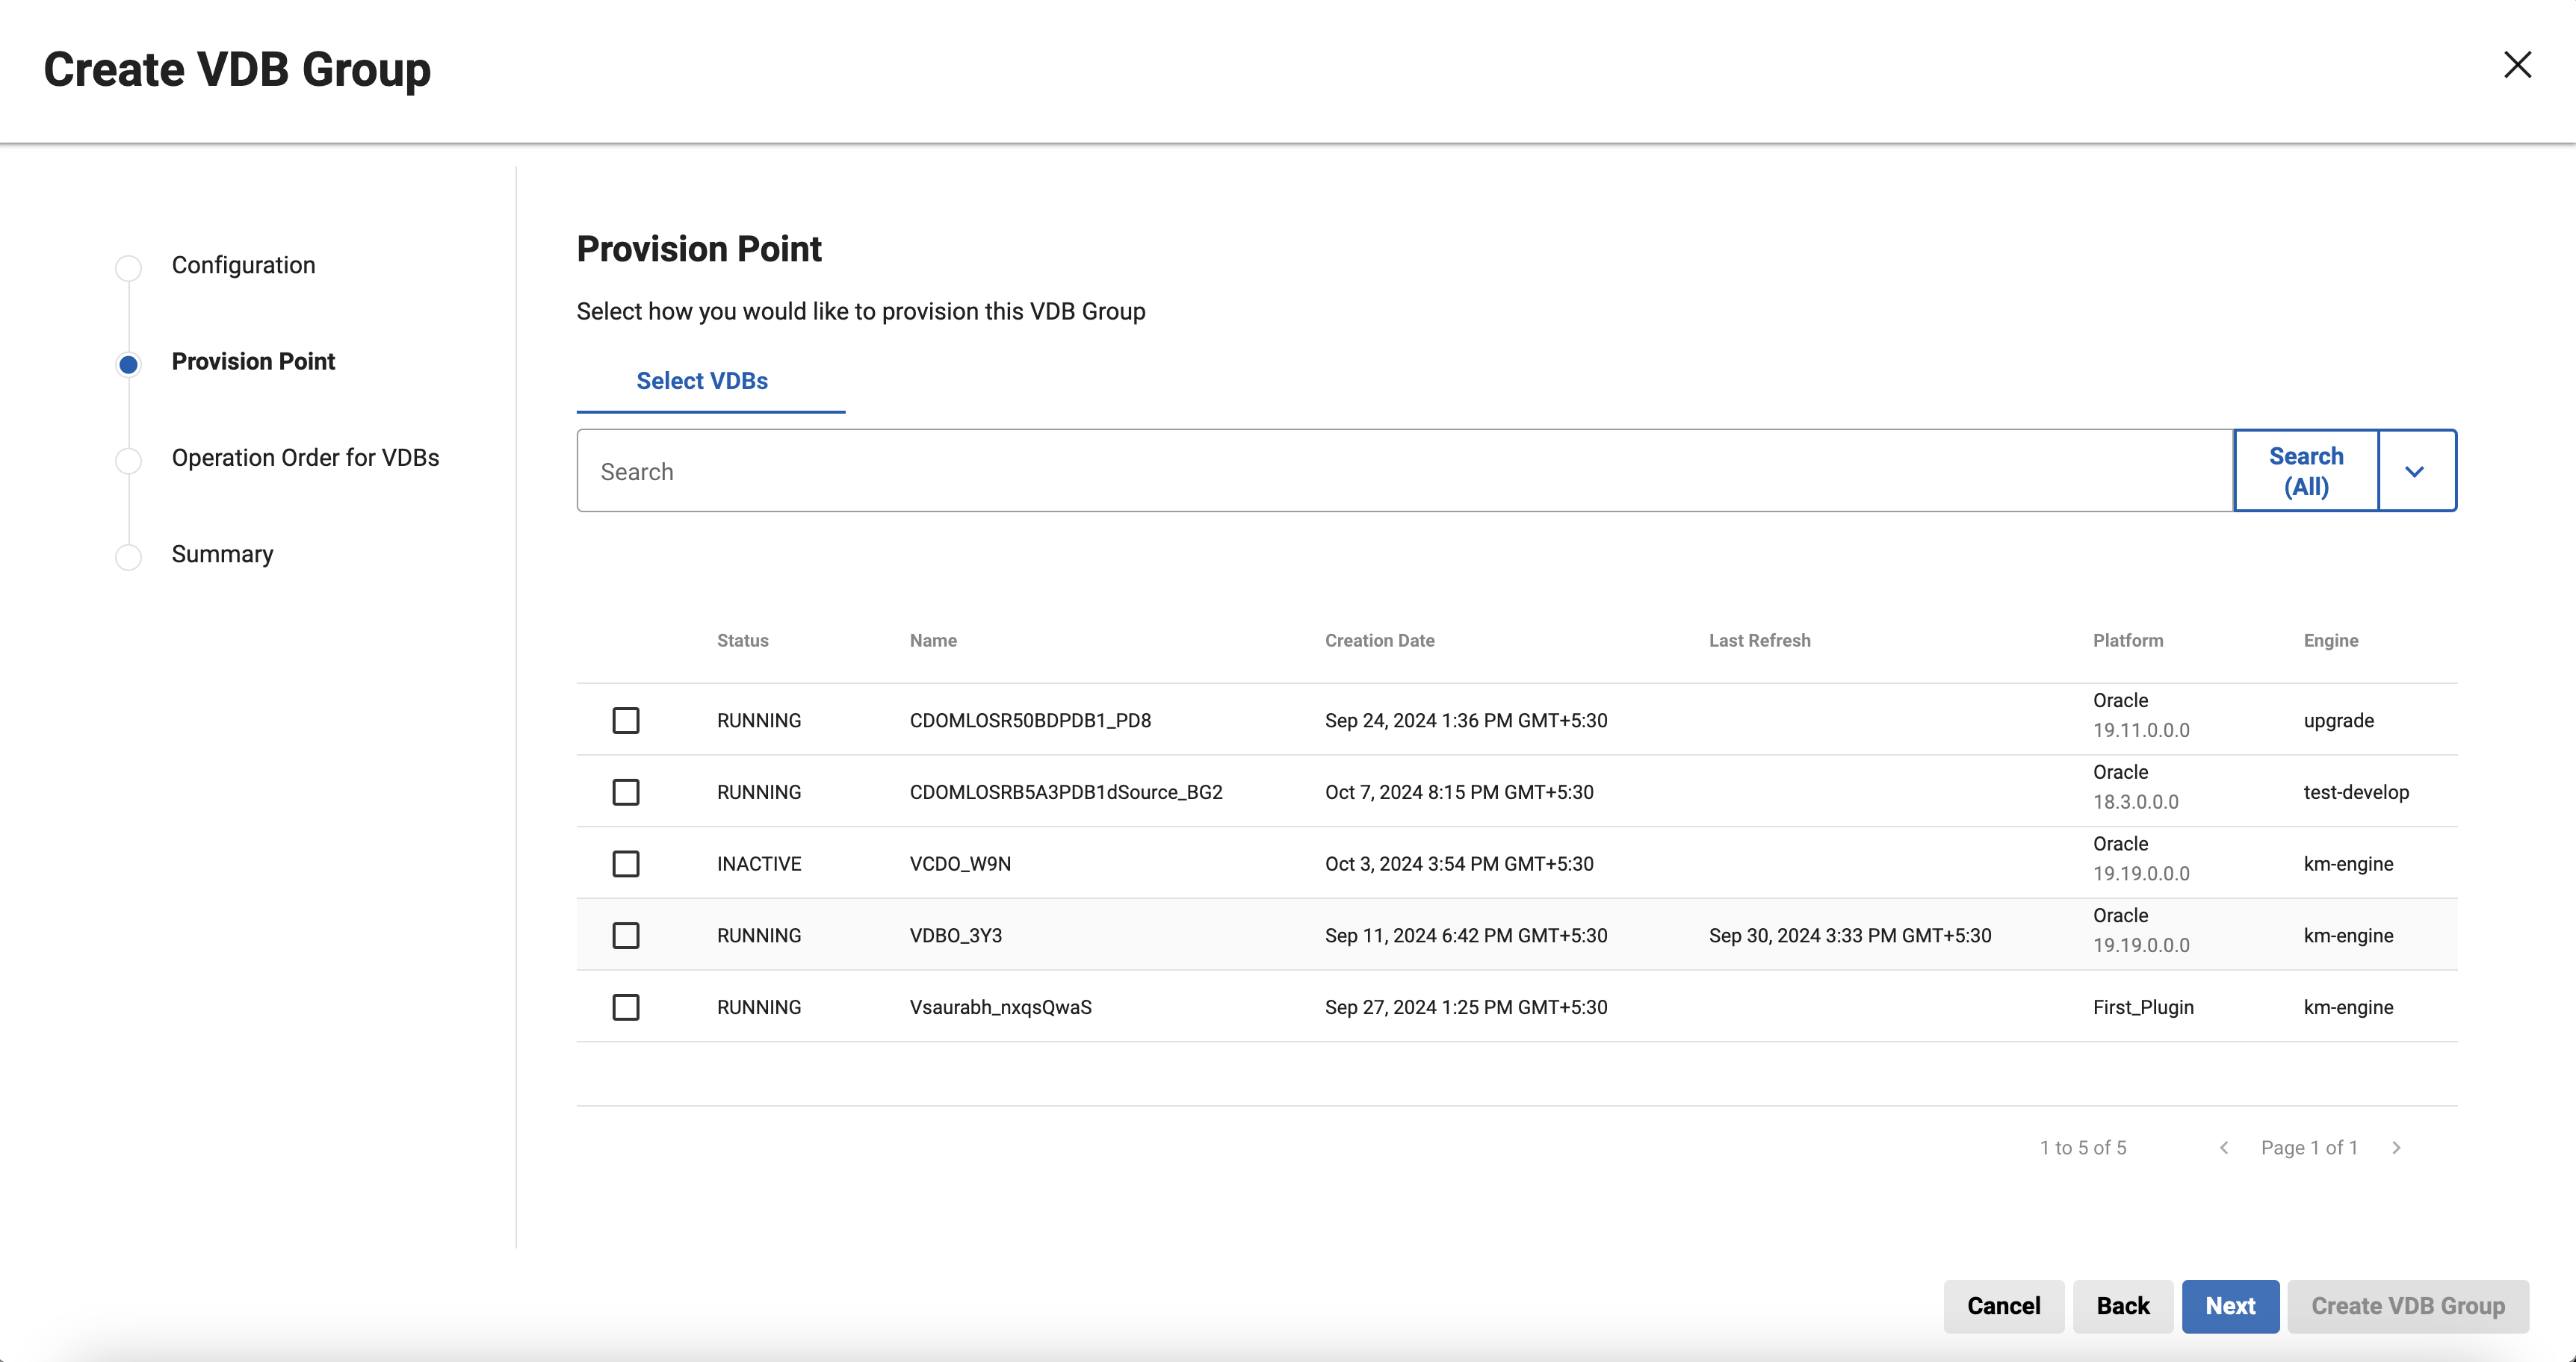
Task: Click the Summary step circle
Action: [128, 556]
